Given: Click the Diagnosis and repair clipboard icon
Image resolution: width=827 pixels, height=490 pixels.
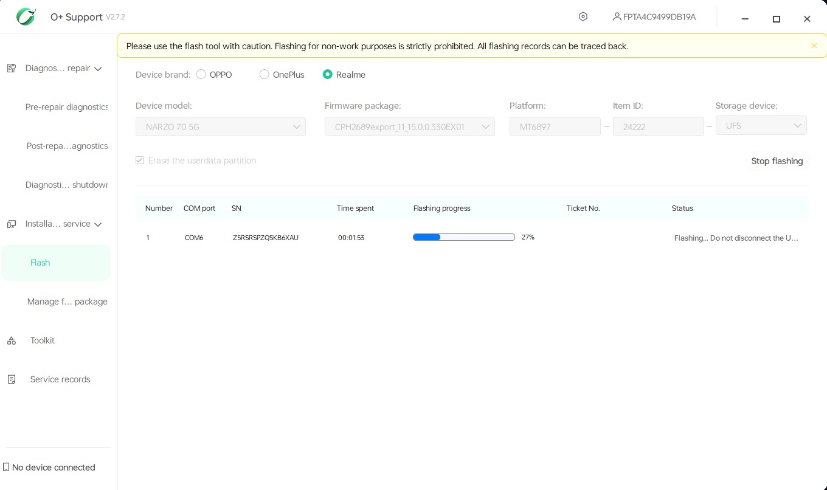Looking at the screenshot, I should [x=11, y=68].
